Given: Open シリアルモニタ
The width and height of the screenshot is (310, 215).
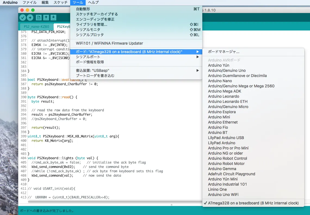Looking at the screenshot, I should 136,30.
